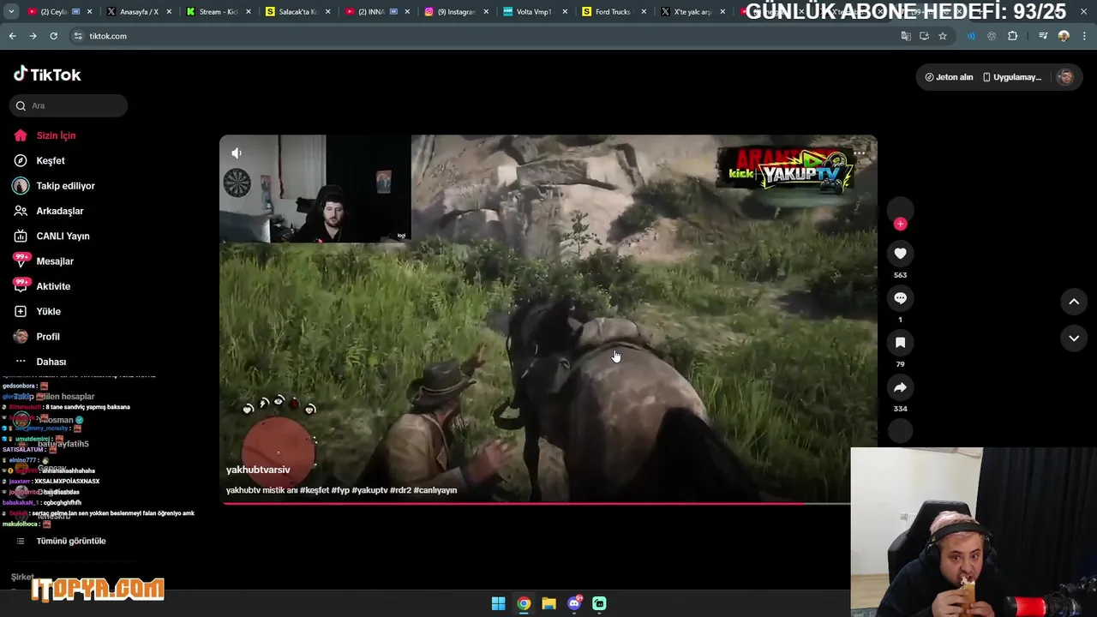This screenshot has width=1097, height=617.
Task: Open Chrome media control music icon
Action: click(1043, 36)
